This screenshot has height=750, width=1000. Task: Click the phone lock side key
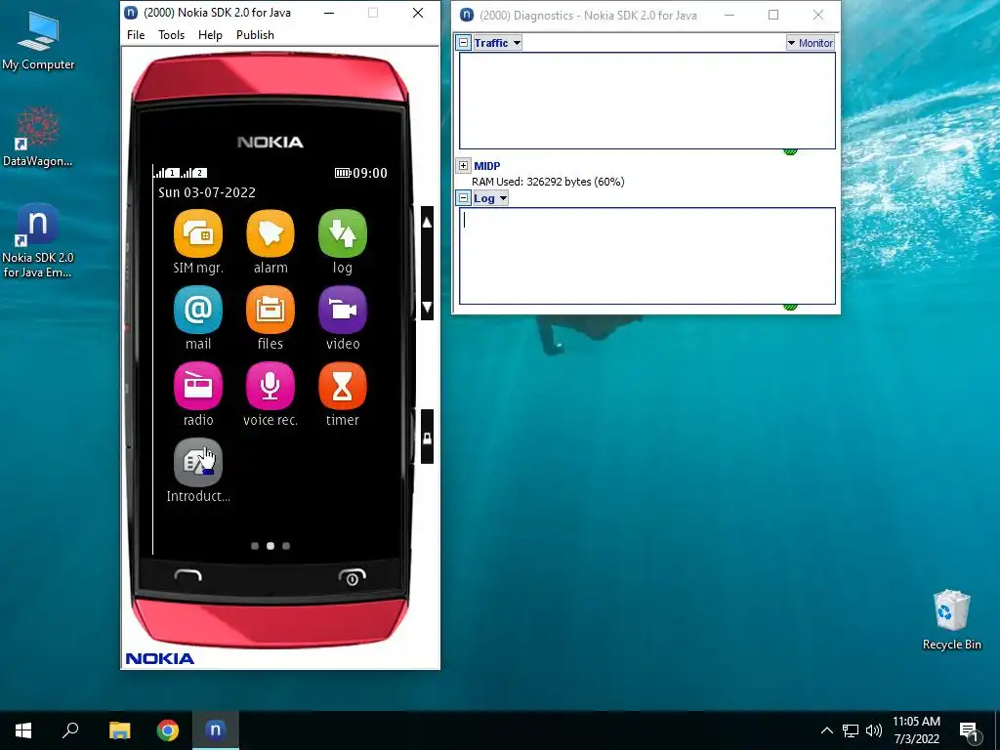point(428,437)
